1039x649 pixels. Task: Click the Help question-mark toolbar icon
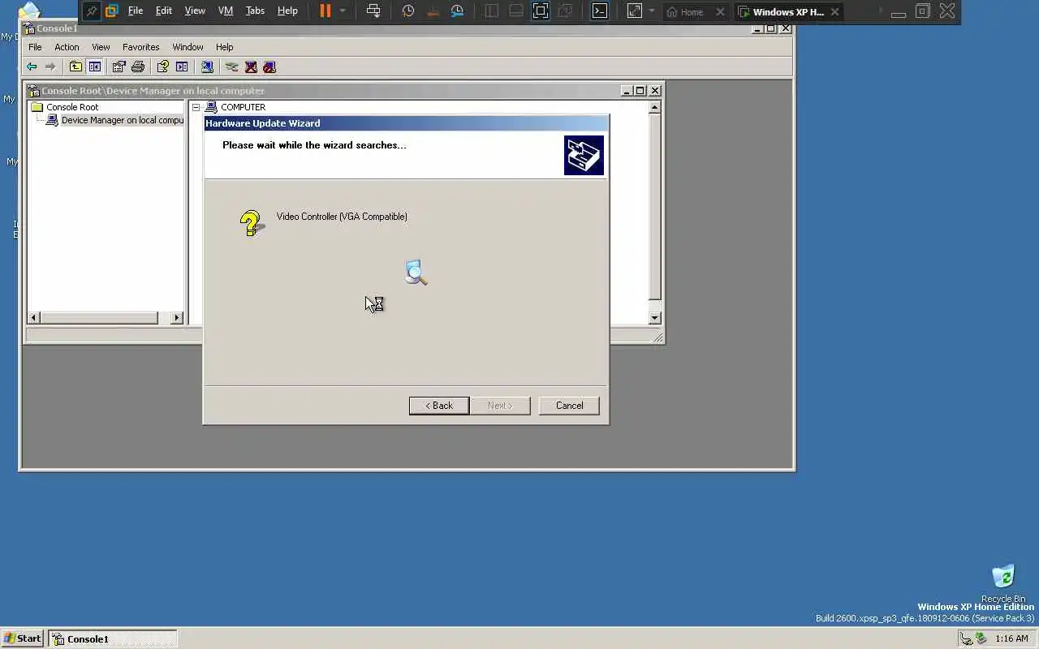(163, 67)
